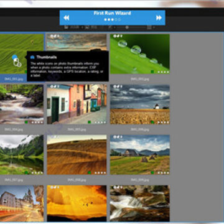Select the First Run Wizard title bar

[113, 17]
